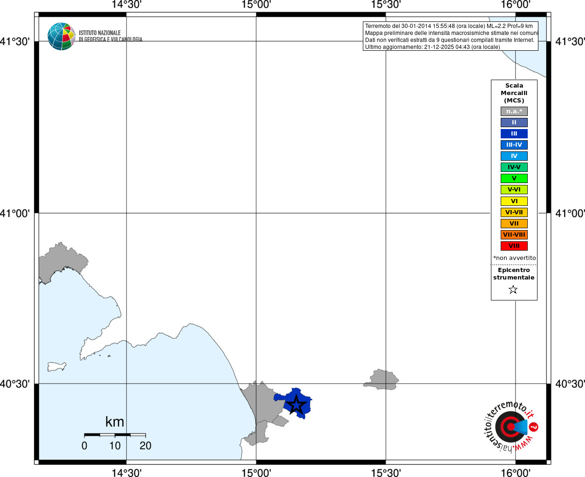Select the III intensity legend swatch

pos(514,134)
